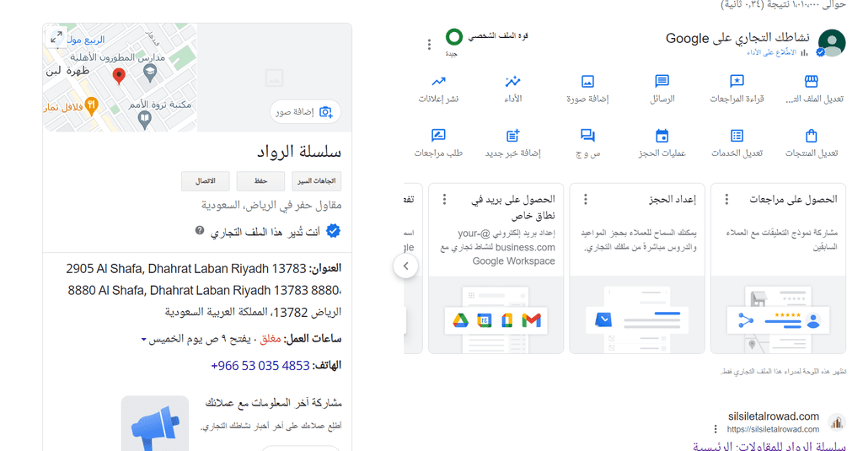Open options menu on الحصول على مراجعات card

coord(726,199)
